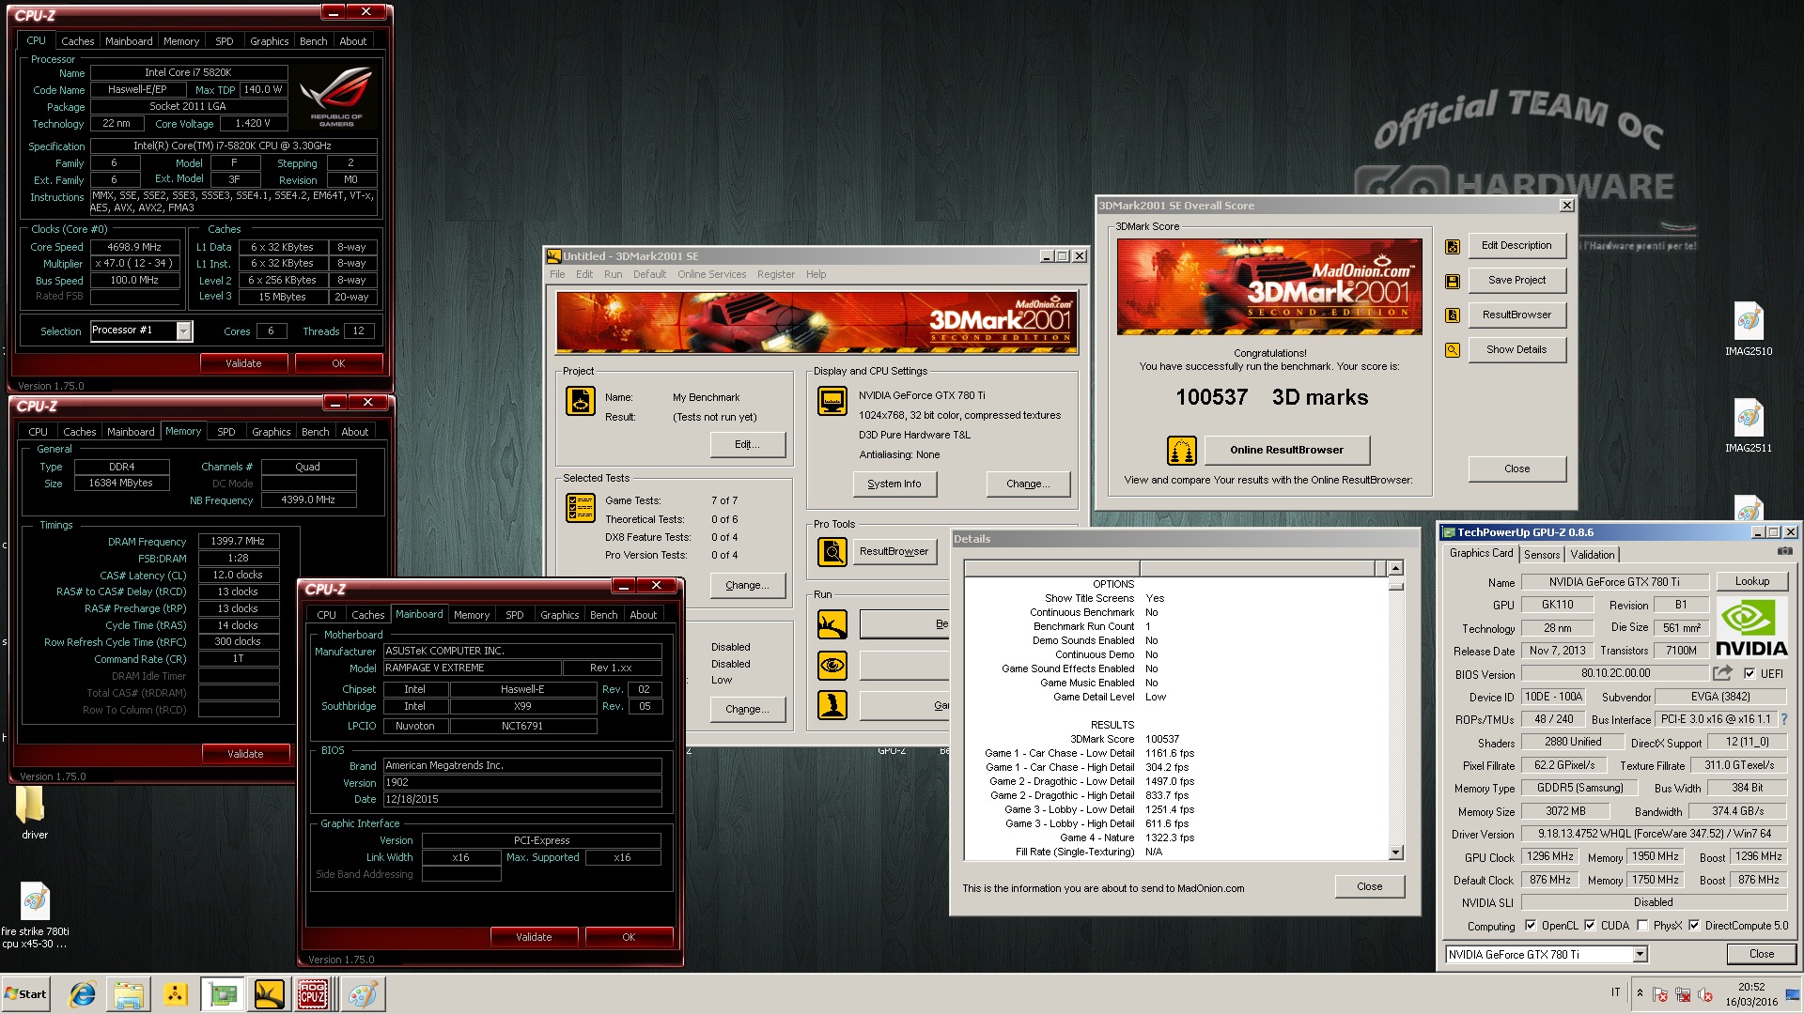This screenshot has height=1014, width=1804.
Task: Click the Selected Tests checklist icon
Action: pyautogui.click(x=580, y=508)
